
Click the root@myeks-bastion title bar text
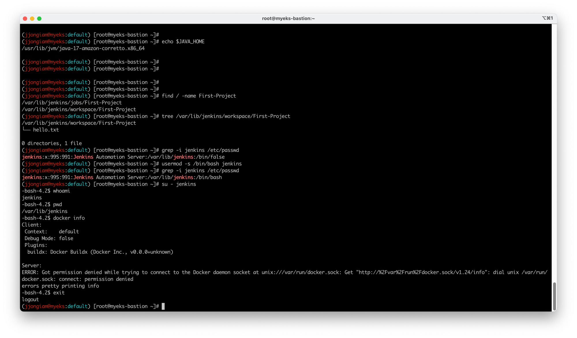click(x=288, y=18)
